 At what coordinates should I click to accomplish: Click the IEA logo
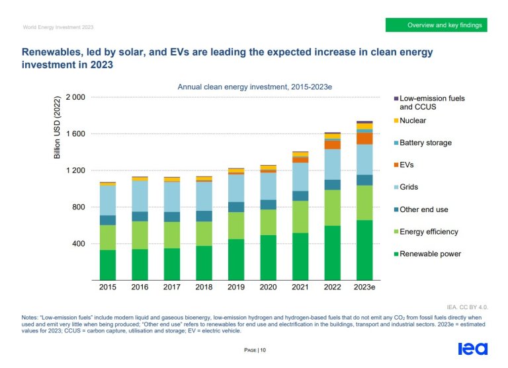(x=473, y=349)
